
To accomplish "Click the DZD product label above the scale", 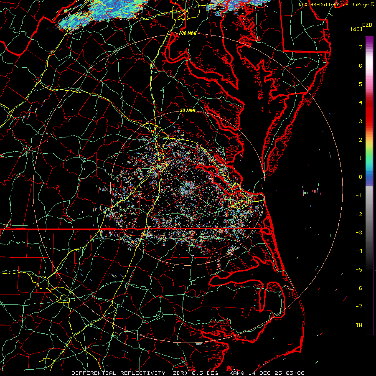I will tap(367, 25).
